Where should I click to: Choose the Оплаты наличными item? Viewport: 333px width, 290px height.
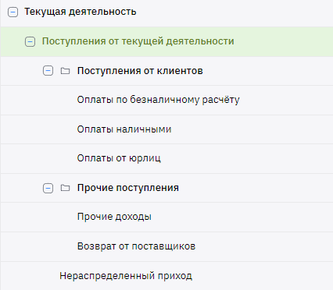coord(124,129)
